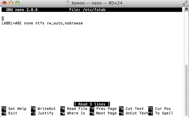Click the ^J Justify shortcut
This screenshot has width=189, height=117.
click(x=42, y=113)
